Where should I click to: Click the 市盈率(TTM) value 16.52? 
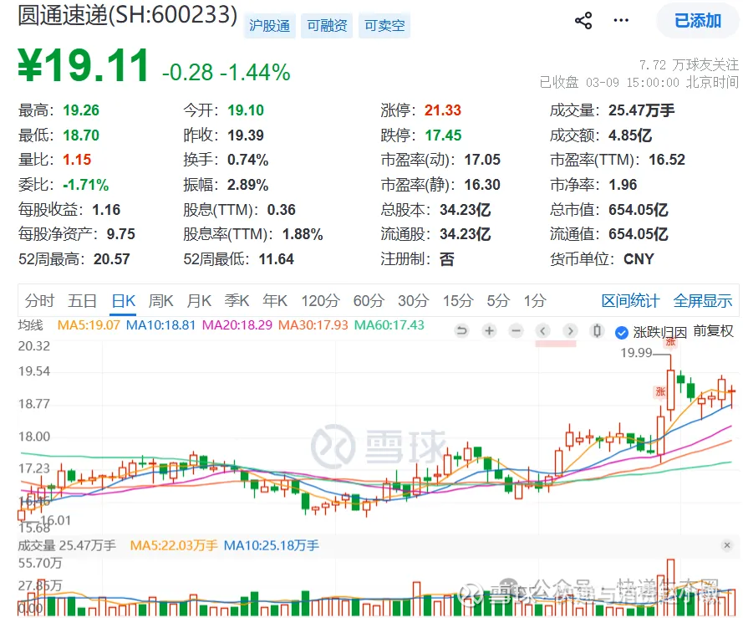click(667, 160)
